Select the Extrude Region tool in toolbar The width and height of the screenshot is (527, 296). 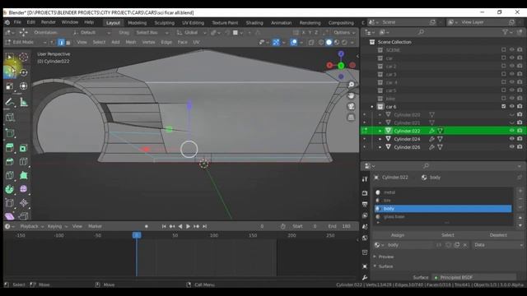tap(9, 148)
